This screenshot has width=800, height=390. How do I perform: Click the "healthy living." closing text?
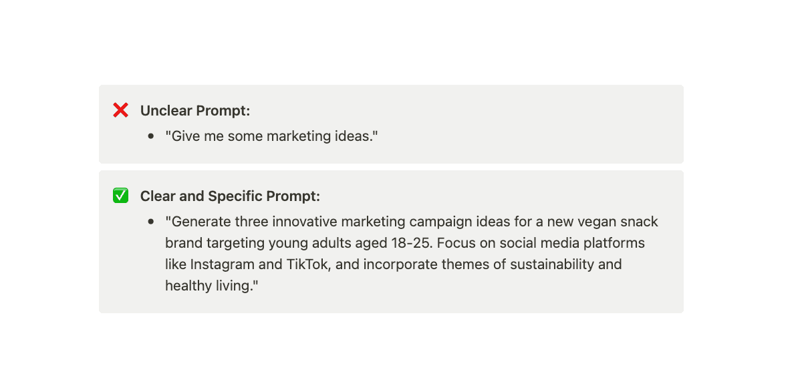[x=211, y=286]
